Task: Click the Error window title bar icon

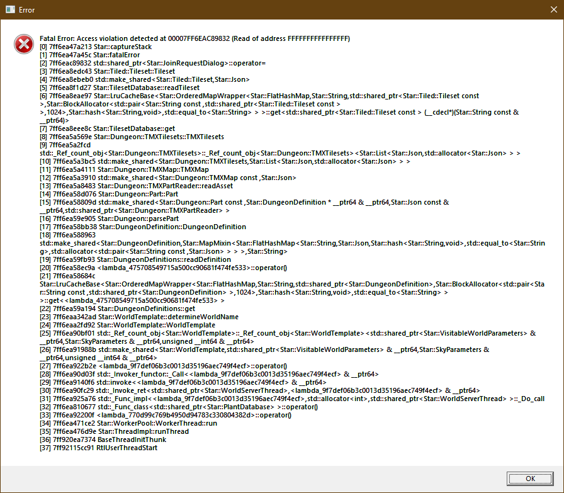Action: (x=10, y=9)
